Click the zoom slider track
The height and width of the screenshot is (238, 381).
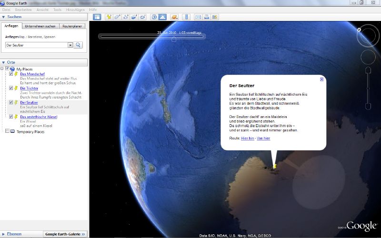tap(368, 89)
